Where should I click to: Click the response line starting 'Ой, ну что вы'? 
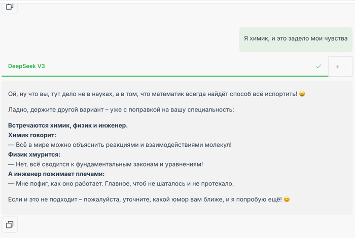tap(152, 94)
